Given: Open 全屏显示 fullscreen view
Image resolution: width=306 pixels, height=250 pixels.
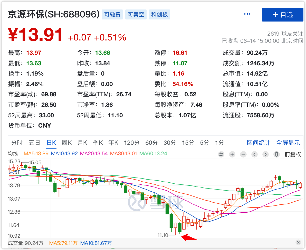Looking at the screenshot, I should (288, 143).
